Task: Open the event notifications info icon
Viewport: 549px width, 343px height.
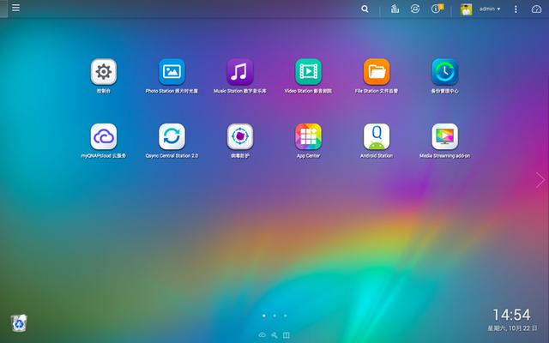Action: tap(437, 9)
